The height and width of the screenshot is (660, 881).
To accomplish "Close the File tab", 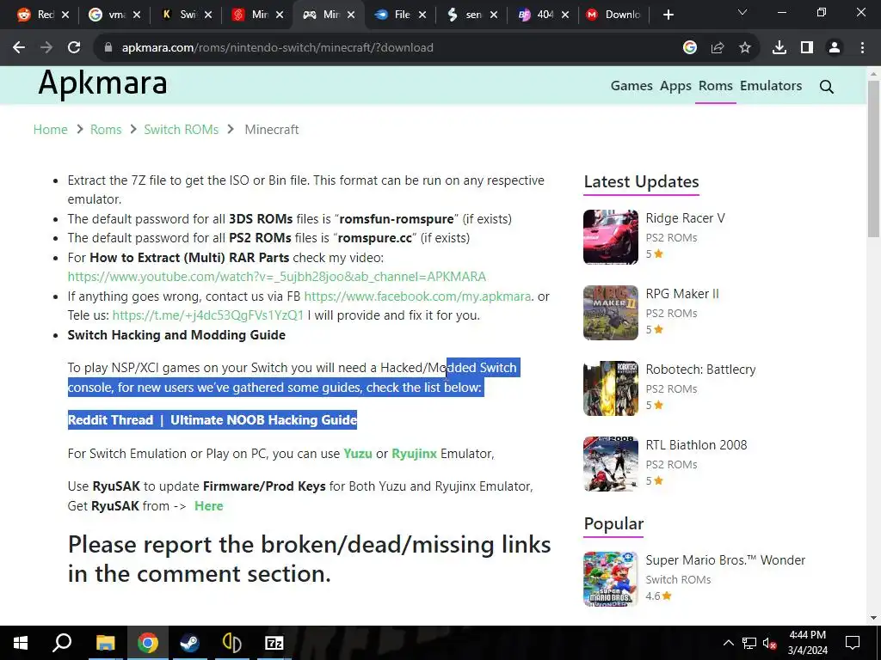I will point(422,15).
